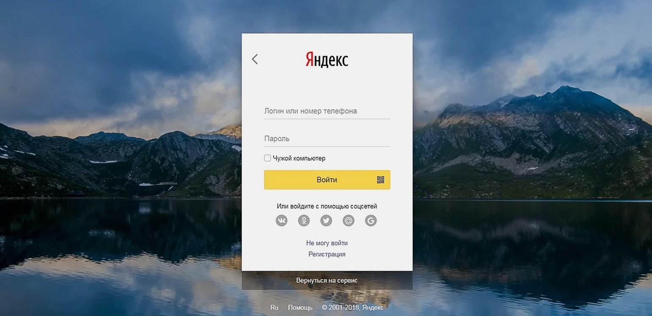This screenshot has width=652, height=316.
Task: Sign in with VK icon
Action: pos(282,221)
